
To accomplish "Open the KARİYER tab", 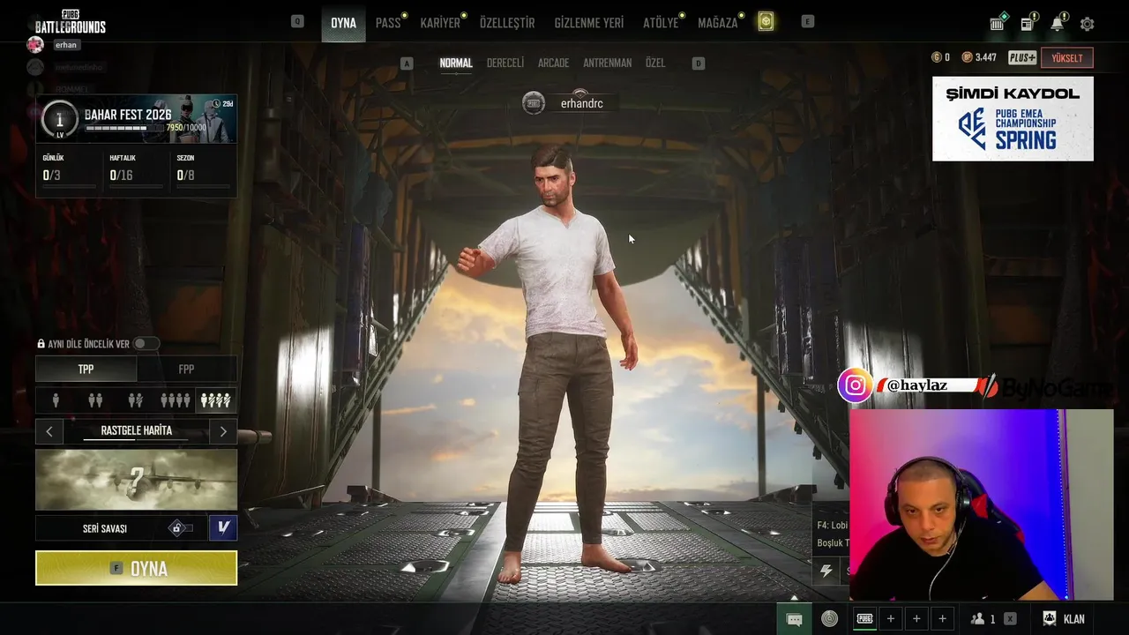I will click(440, 23).
